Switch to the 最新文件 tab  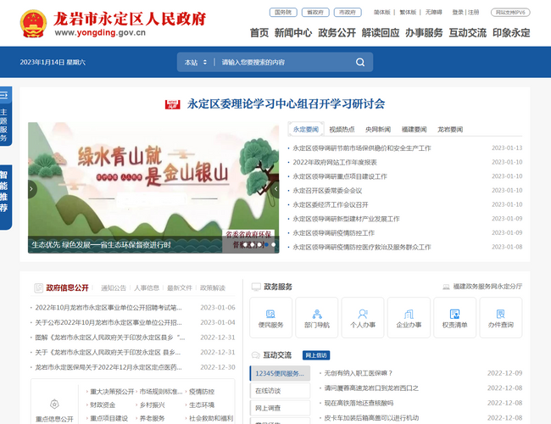pos(180,288)
